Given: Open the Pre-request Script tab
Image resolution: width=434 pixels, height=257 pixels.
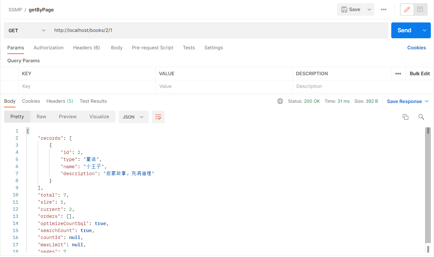Looking at the screenshot, I should pyautogui.click(x=153, y=48).
